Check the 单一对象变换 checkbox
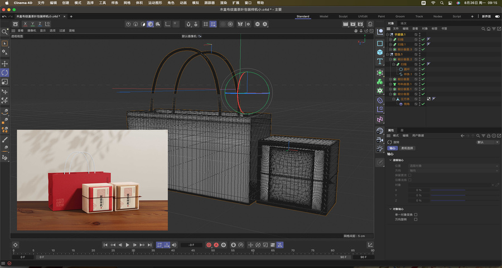 point(416,214)
